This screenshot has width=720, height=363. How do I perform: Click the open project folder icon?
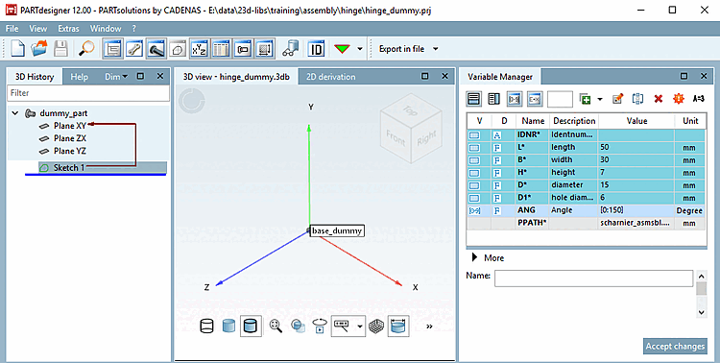point(39,48)
